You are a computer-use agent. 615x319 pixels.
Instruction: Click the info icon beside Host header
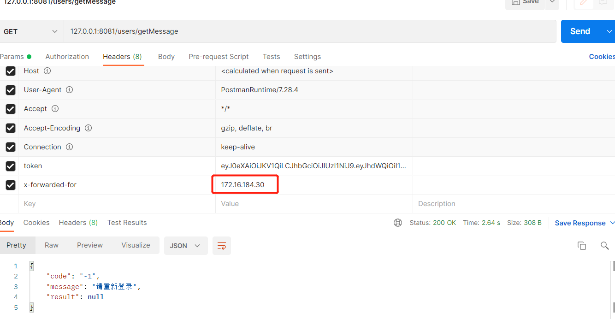click(47, 71)
